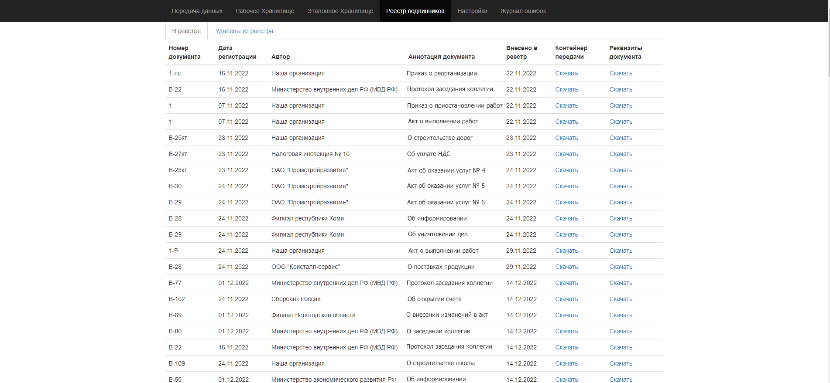Download container for Сбербанк России document В-102

pyautogui.click(x=566, y=299)
